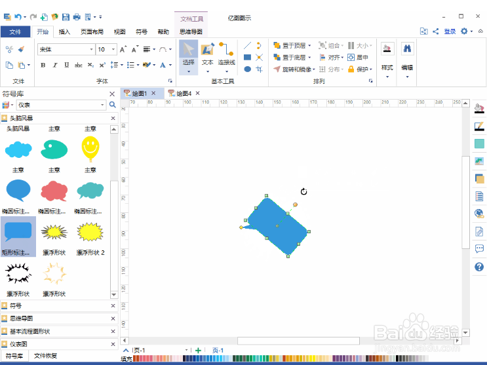Toggle Bold formatting
The height and width of the screenshot is (365, 487).
pyautogui.click(x=43, y=65)
